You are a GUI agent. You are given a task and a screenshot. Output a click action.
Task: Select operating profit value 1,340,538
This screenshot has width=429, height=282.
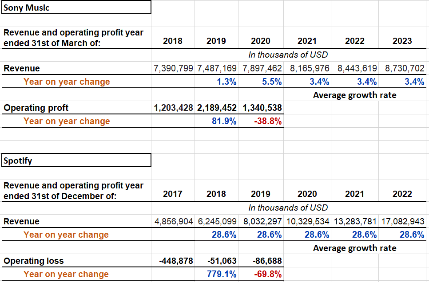click(x=261, y=108)
